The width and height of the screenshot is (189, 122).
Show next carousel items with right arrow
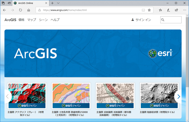point(179,97)
